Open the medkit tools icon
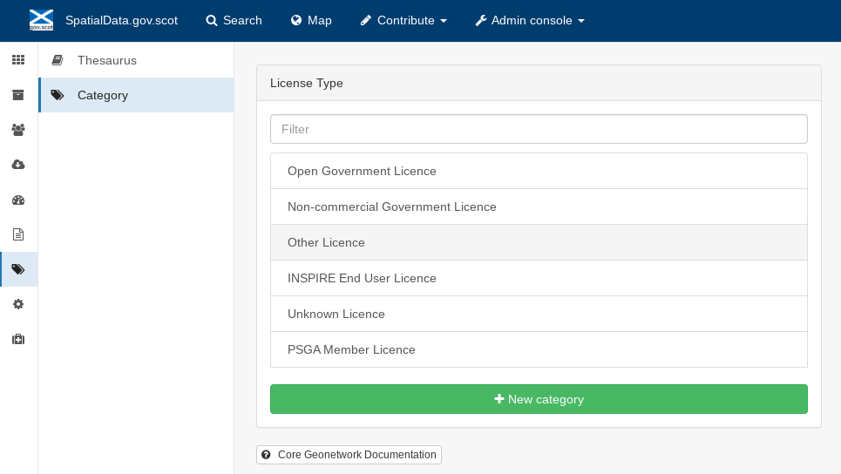The height and width of the screenshot is (474, 841). point(18,340)
